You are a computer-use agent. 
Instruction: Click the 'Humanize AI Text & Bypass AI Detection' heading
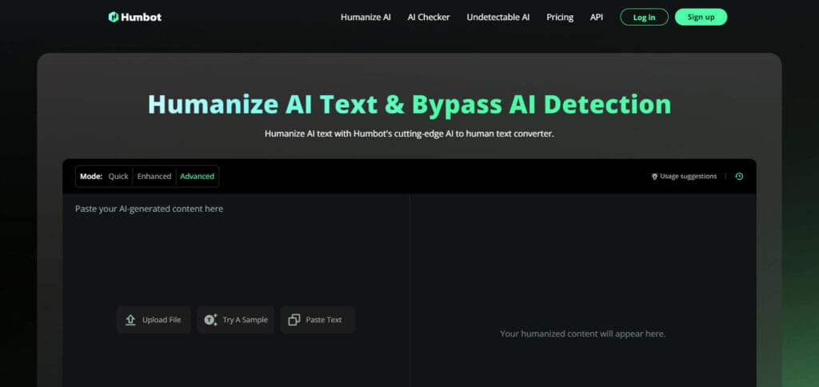coord(409,104)
